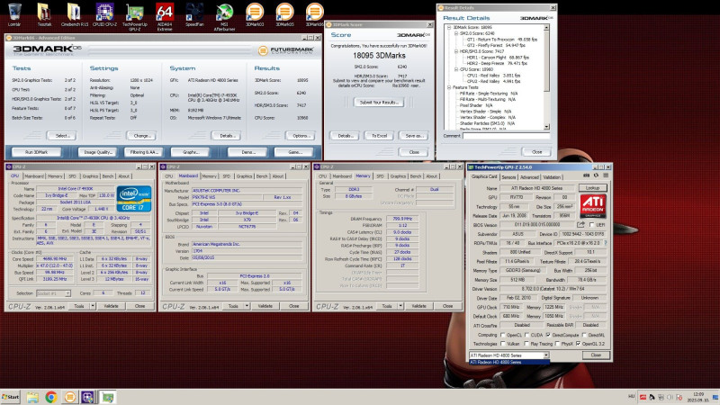This screenshot has height=405, width=720.
Task: Toggle the PhysX checkbox in GPU-Z
Action: click(557, 344)
